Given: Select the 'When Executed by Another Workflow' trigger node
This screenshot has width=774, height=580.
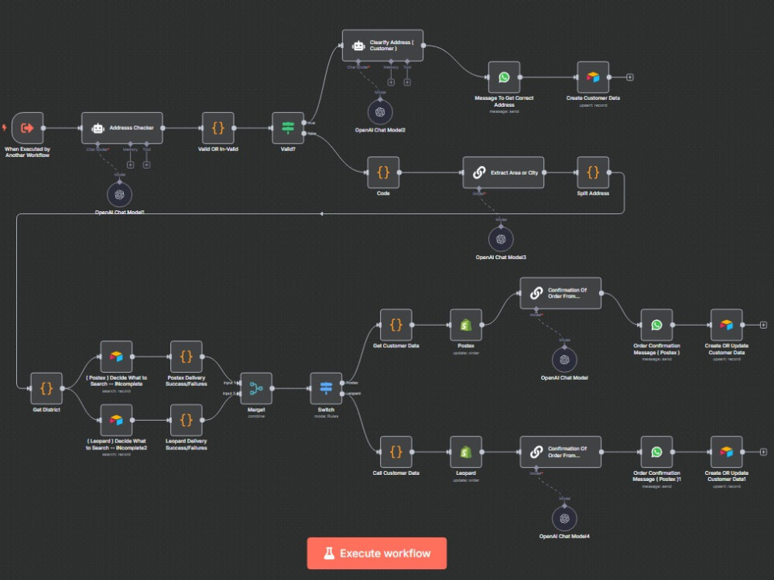Looking at the screenshot, I should point(28,128).
